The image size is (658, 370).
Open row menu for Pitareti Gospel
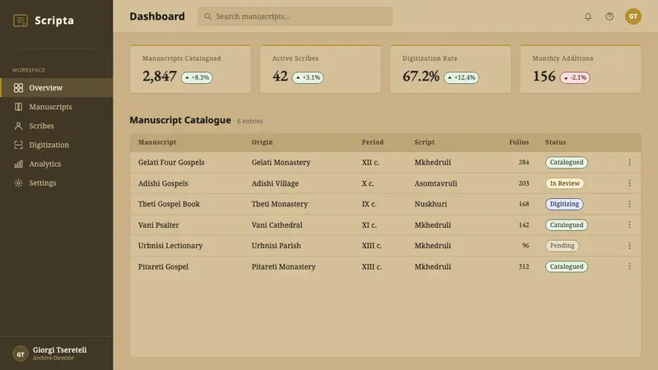(x=629, y=266)
